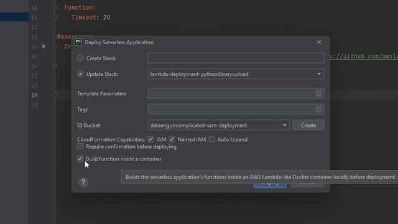Enable Require confirmation before deploying
The height and width of the screenshot is (224, 398).
pyautogui.click(x=80, y=146)
